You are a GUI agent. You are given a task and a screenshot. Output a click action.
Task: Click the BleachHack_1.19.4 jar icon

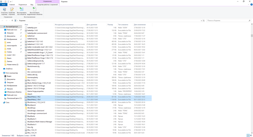tap(26, 100)
